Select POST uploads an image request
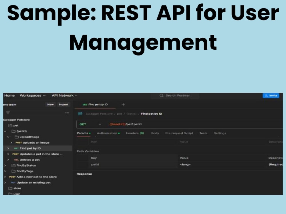 (x=33, y=143)
